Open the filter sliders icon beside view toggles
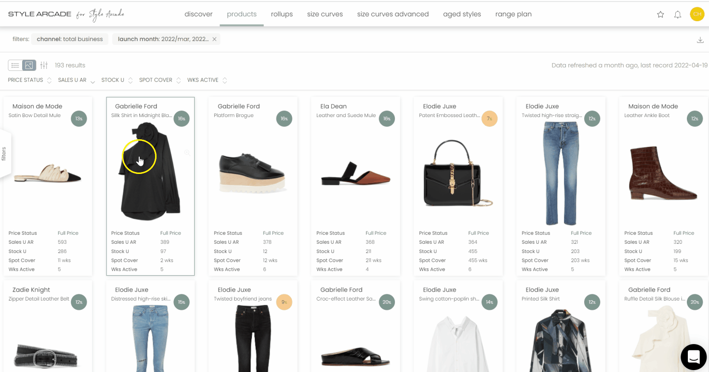The width and height of the screenshot is (709, 372). coord(44,65)
